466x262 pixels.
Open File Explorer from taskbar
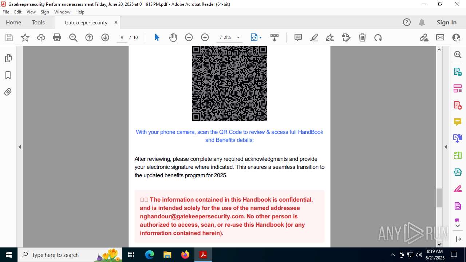pyautogui.click(x=167, y=255)
